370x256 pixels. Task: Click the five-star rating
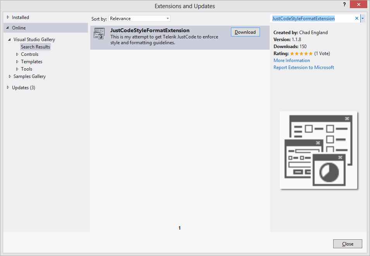tap(301, 54)
